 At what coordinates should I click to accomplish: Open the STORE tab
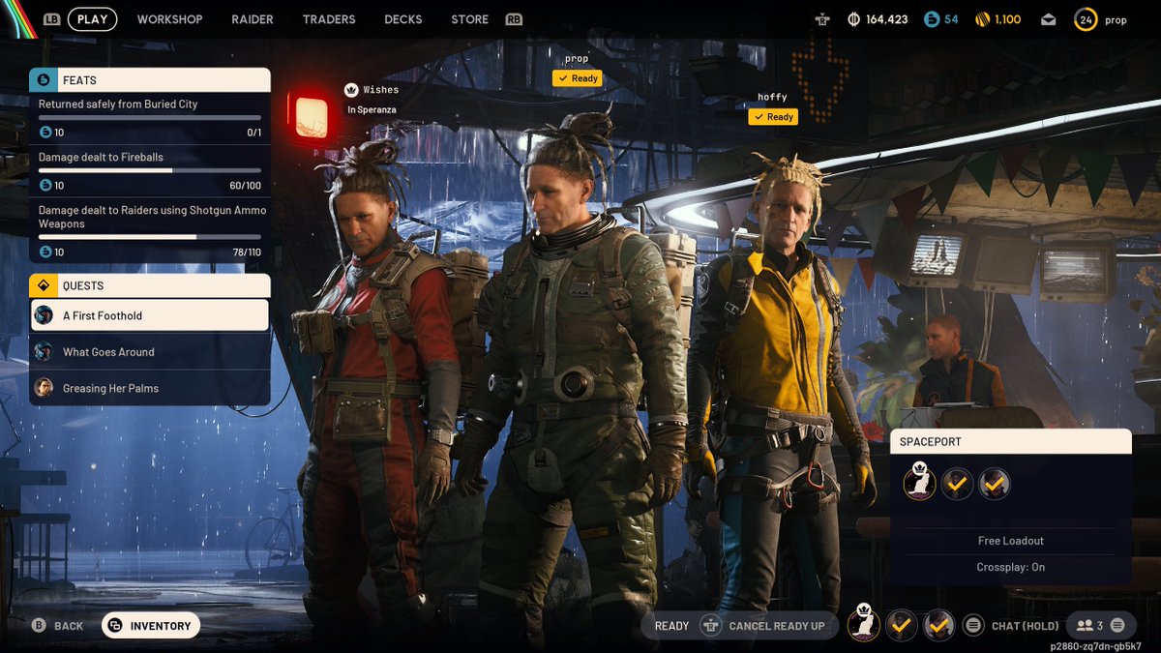click(470, 19)
